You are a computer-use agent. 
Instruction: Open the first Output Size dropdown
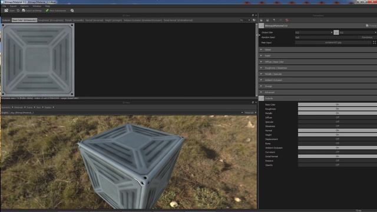point(314,32)
